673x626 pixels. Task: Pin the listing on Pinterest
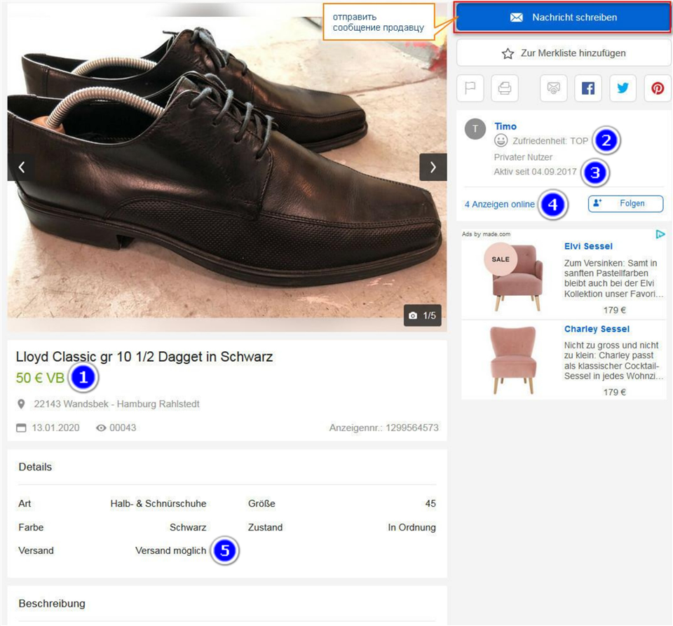pyautogui.click(x=658, y=88)
